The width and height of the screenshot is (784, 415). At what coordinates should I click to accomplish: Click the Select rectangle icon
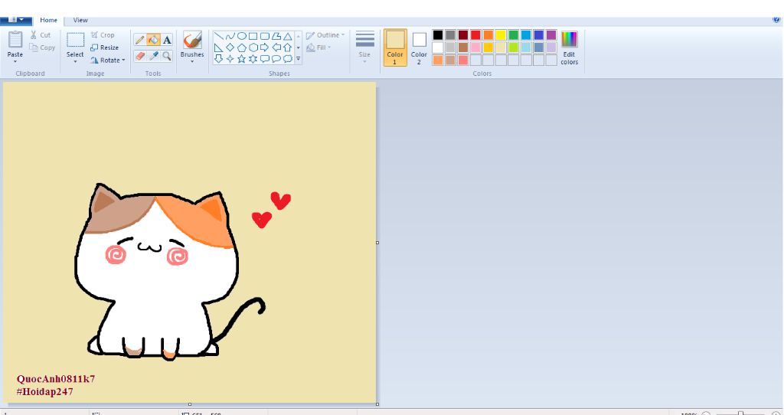click(76, 40)
